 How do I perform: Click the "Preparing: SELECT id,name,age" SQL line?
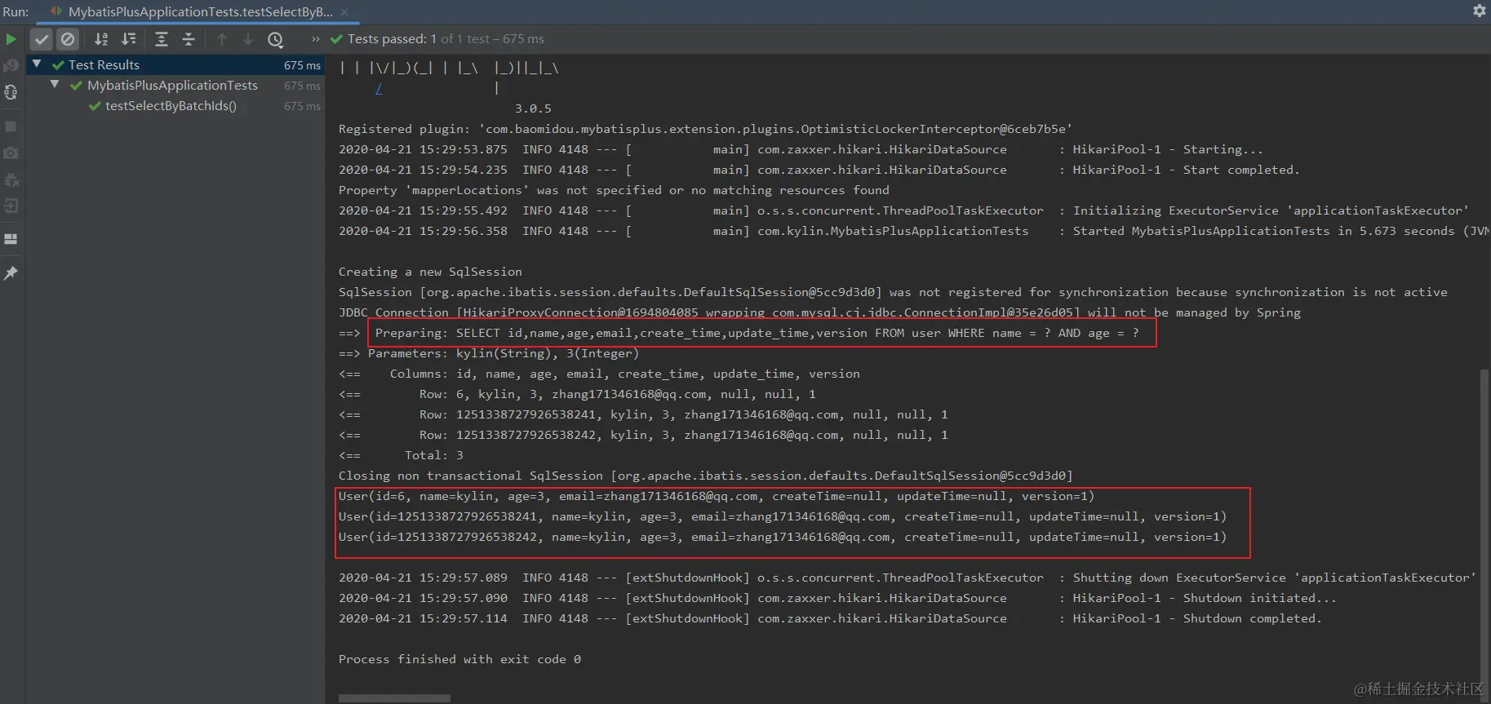[757, 333]
